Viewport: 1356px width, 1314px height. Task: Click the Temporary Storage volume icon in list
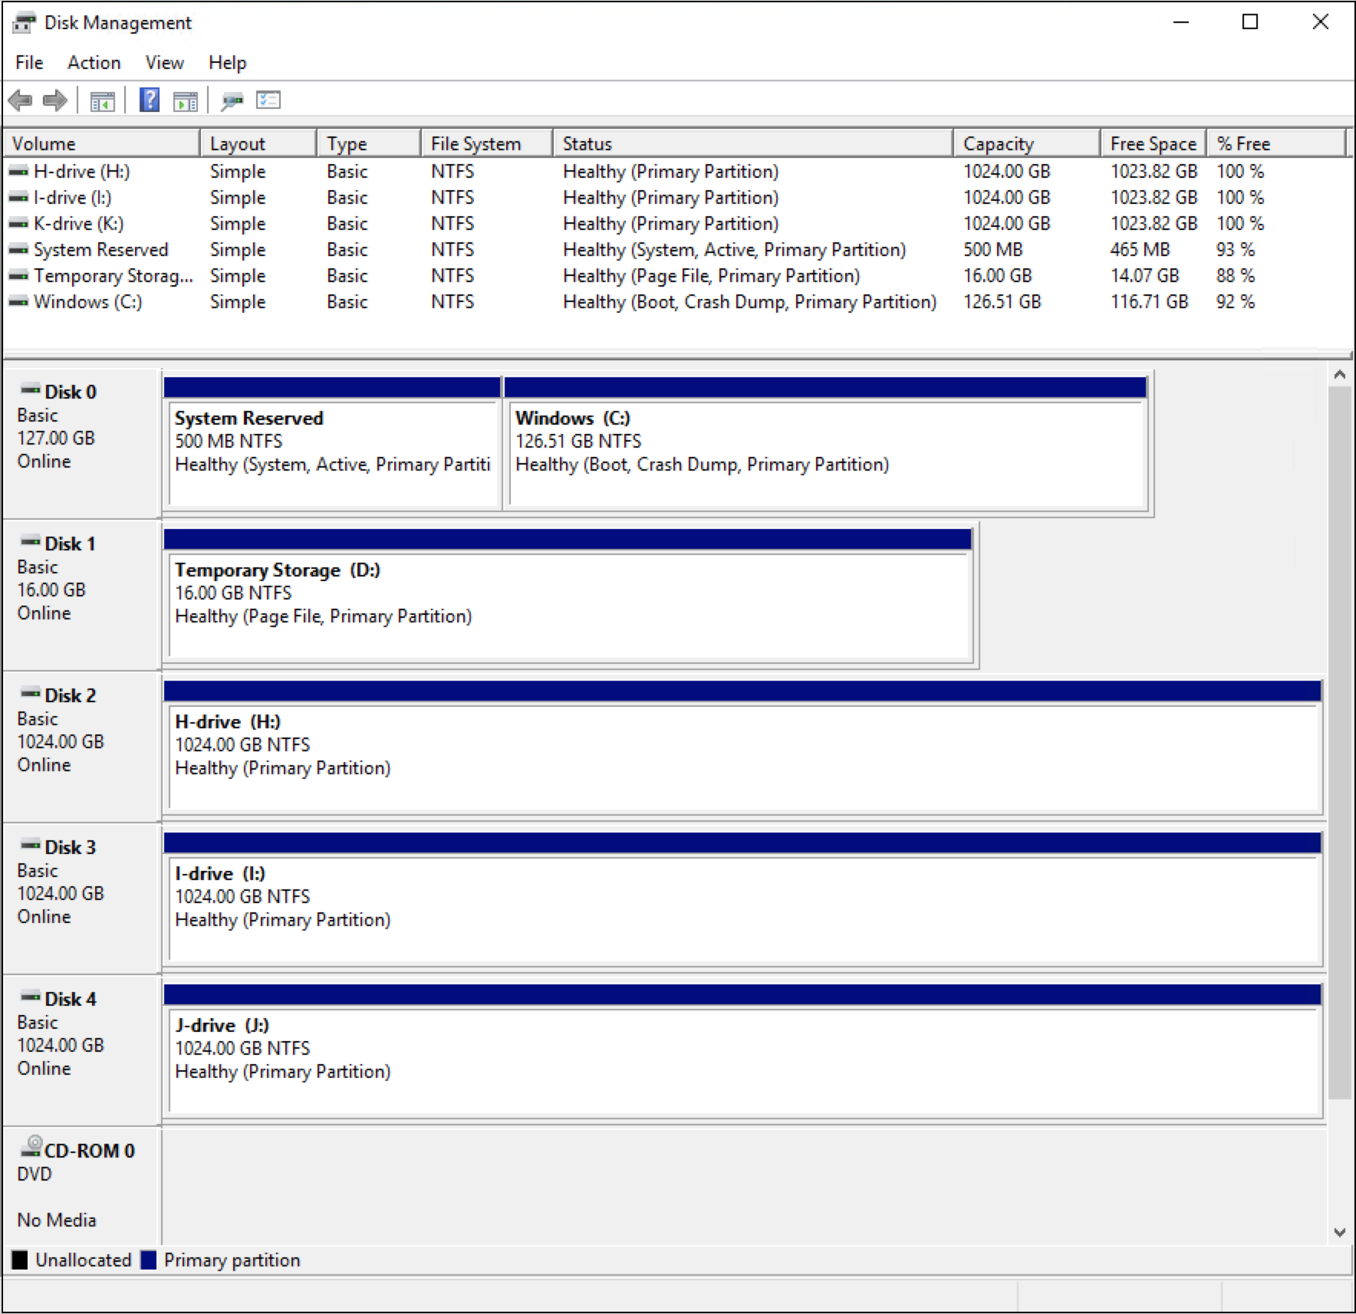(18, 276)
